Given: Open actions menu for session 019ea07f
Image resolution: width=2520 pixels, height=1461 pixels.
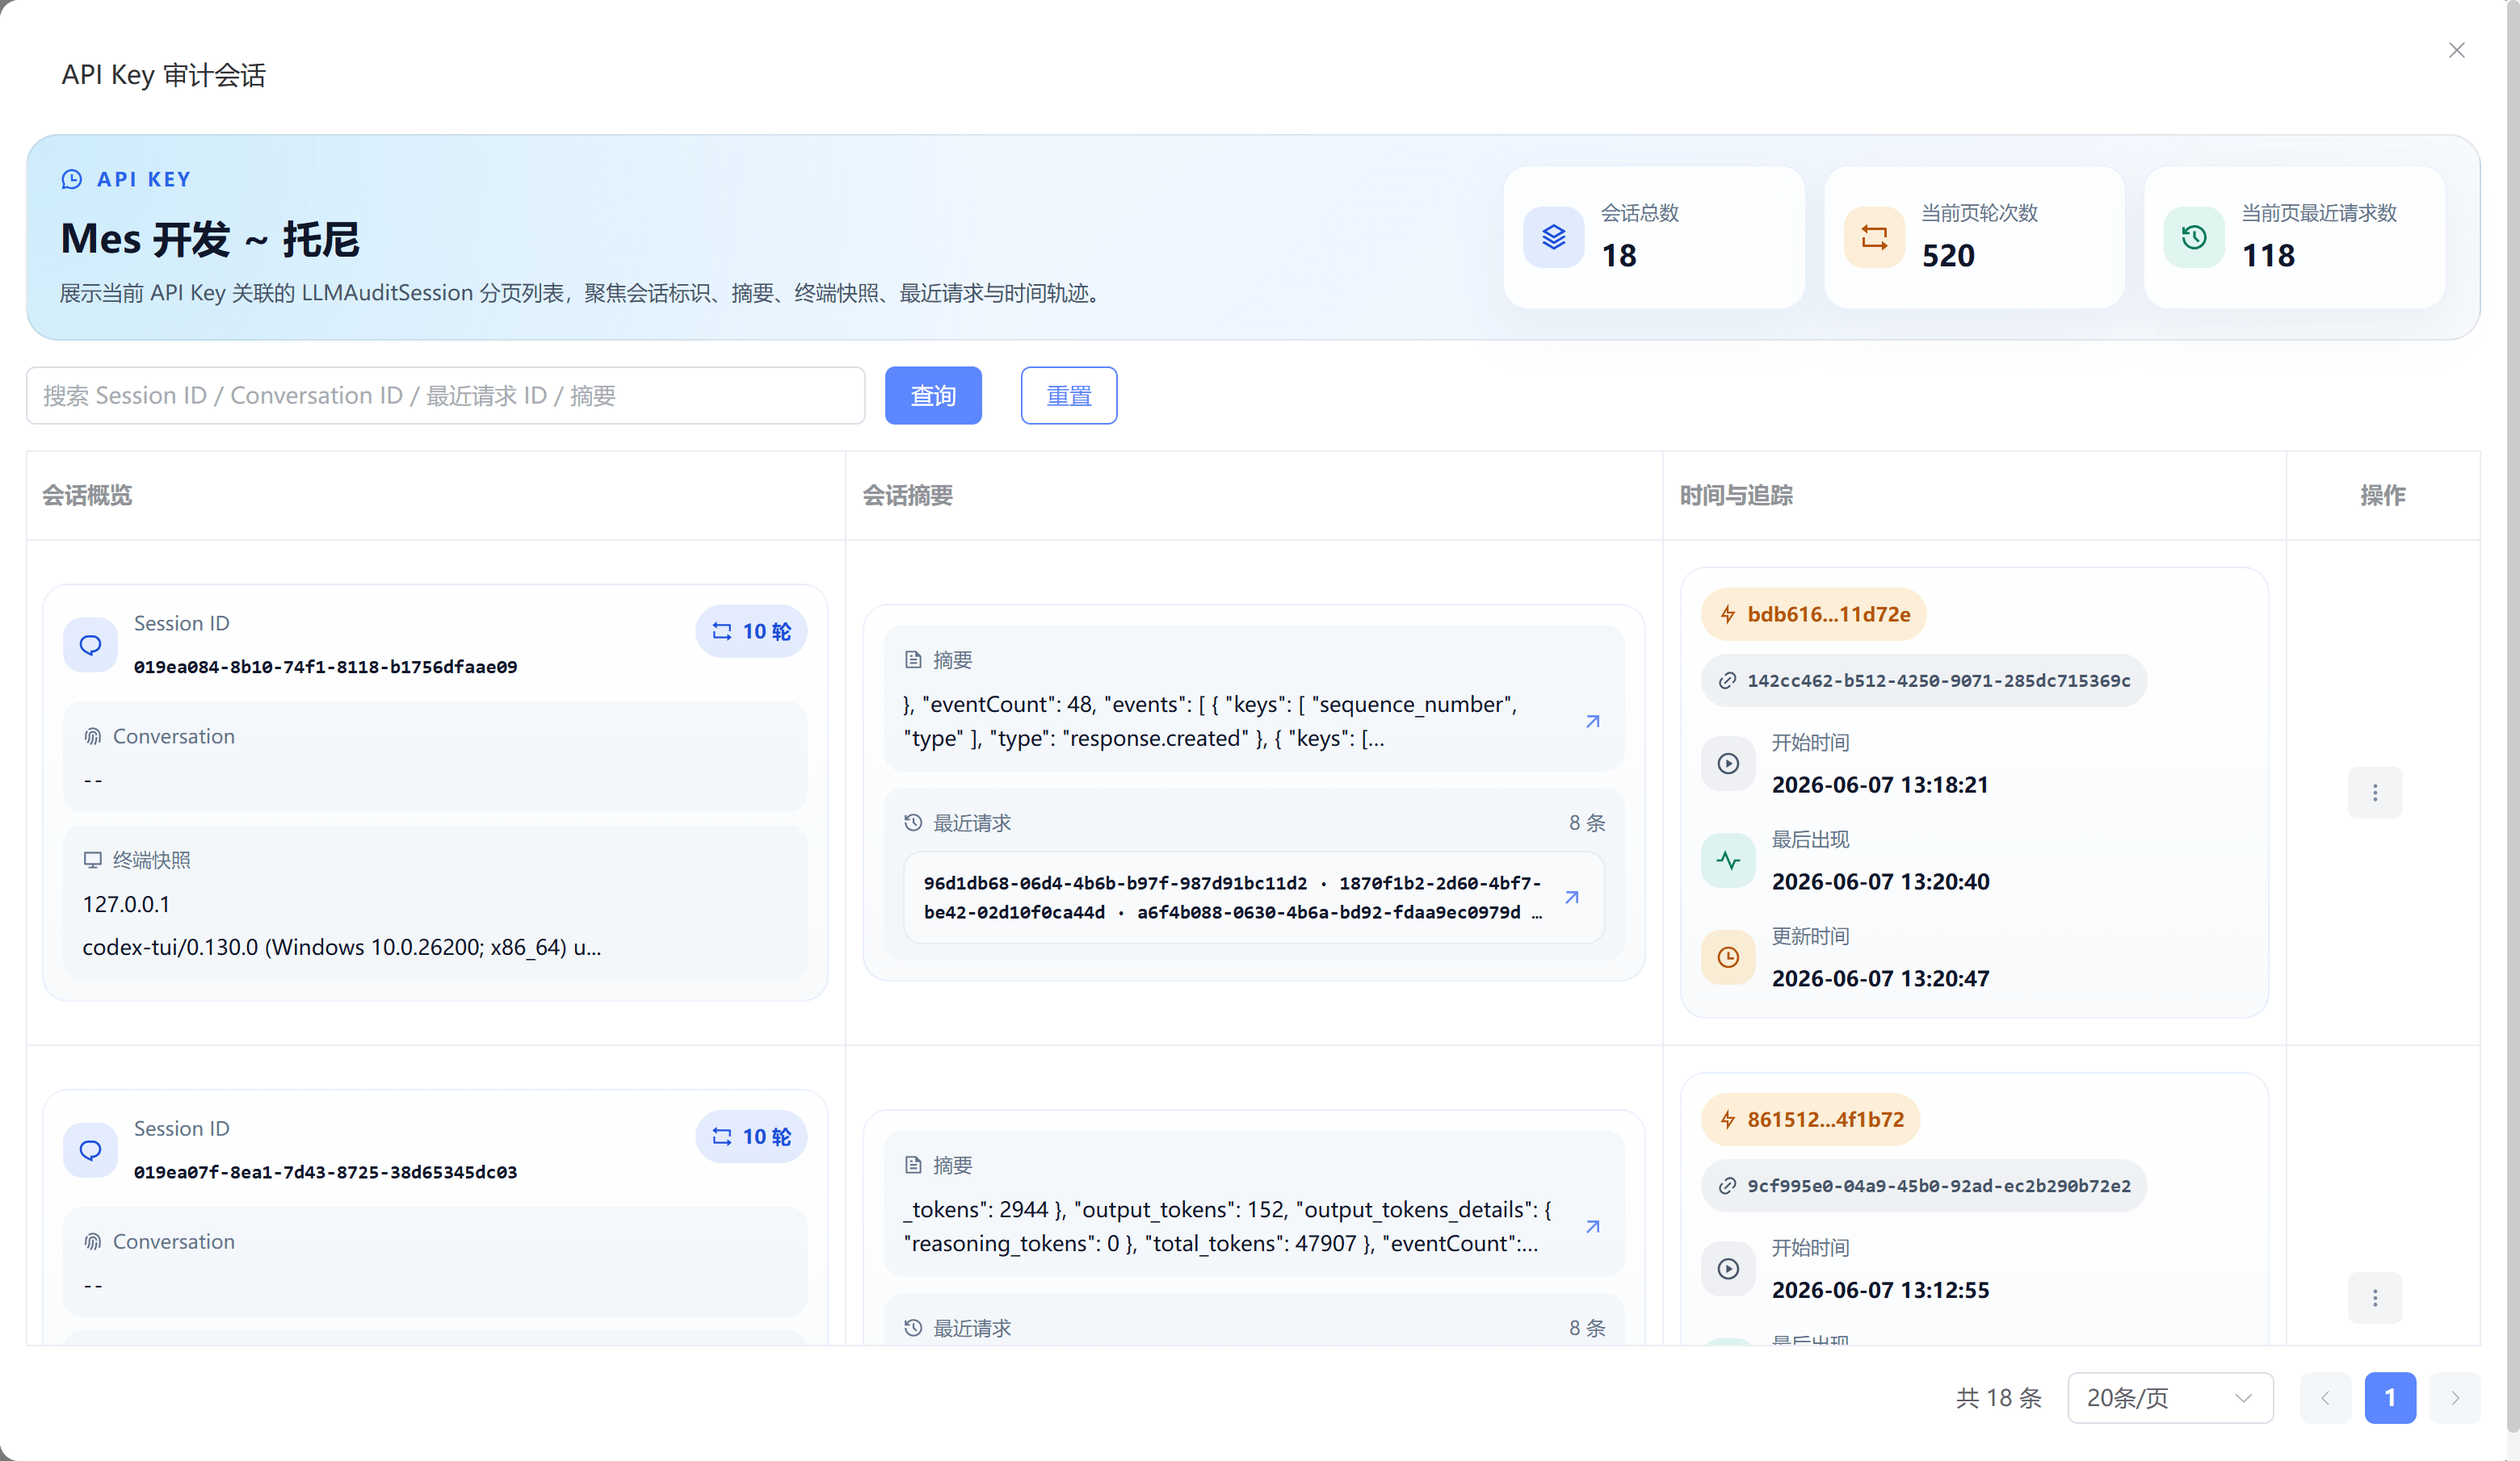Looking at the screenshot, I should 2375,1298.
